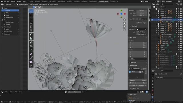
Task: Hide the Camera object in outliner
Action: coord(179,45)
